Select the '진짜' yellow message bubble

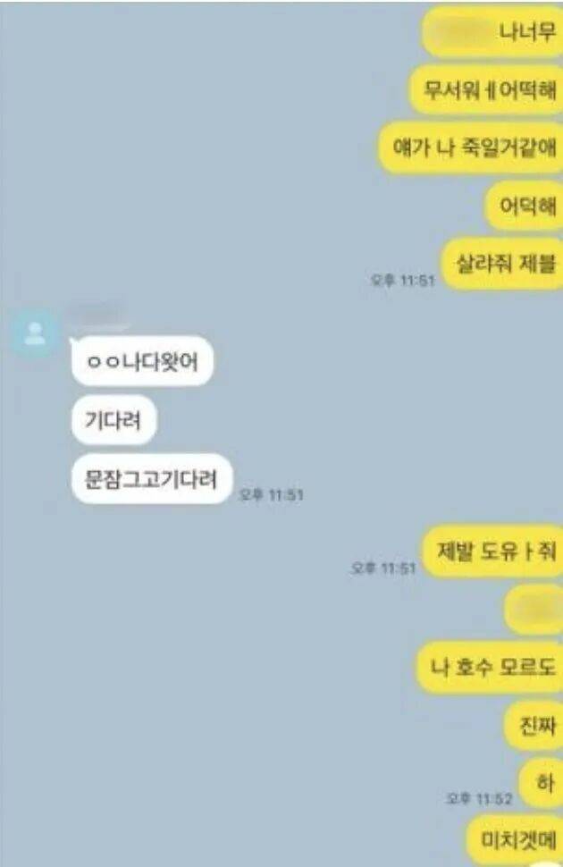pos(534,726)
